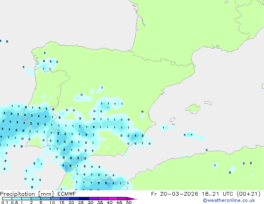Click the 'Fr' weekday label

pyautogui.click(x=154, y=194)
